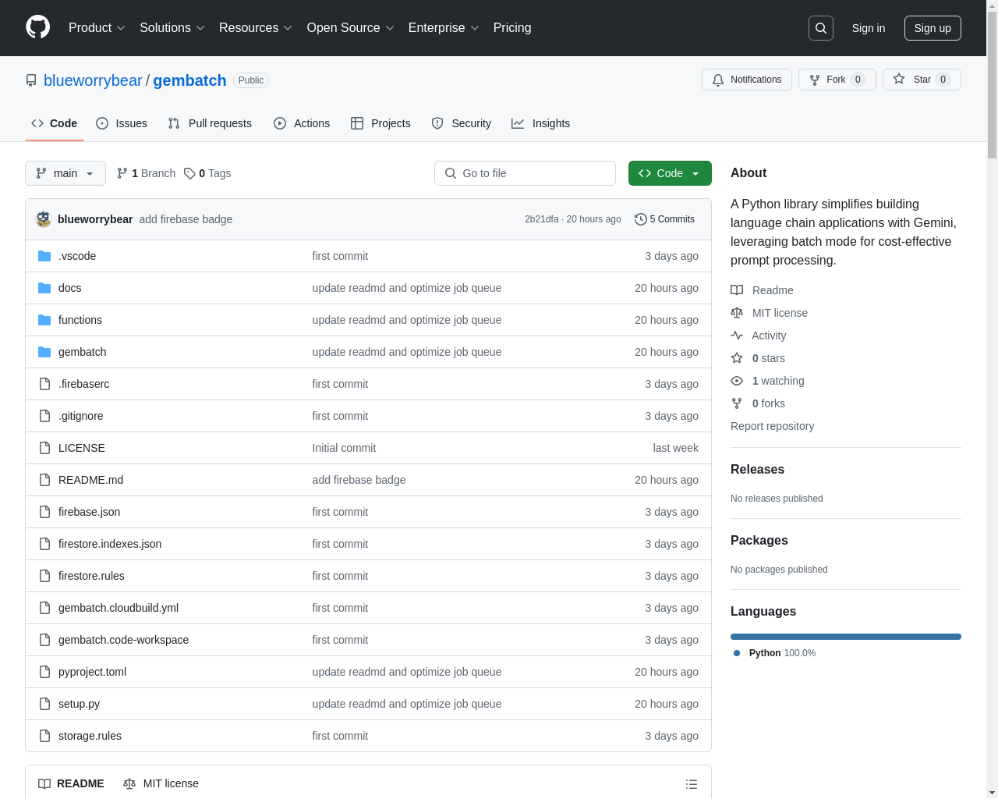
Task: Click the file icon beside pyproject.toml
Action: pos(44,672)
